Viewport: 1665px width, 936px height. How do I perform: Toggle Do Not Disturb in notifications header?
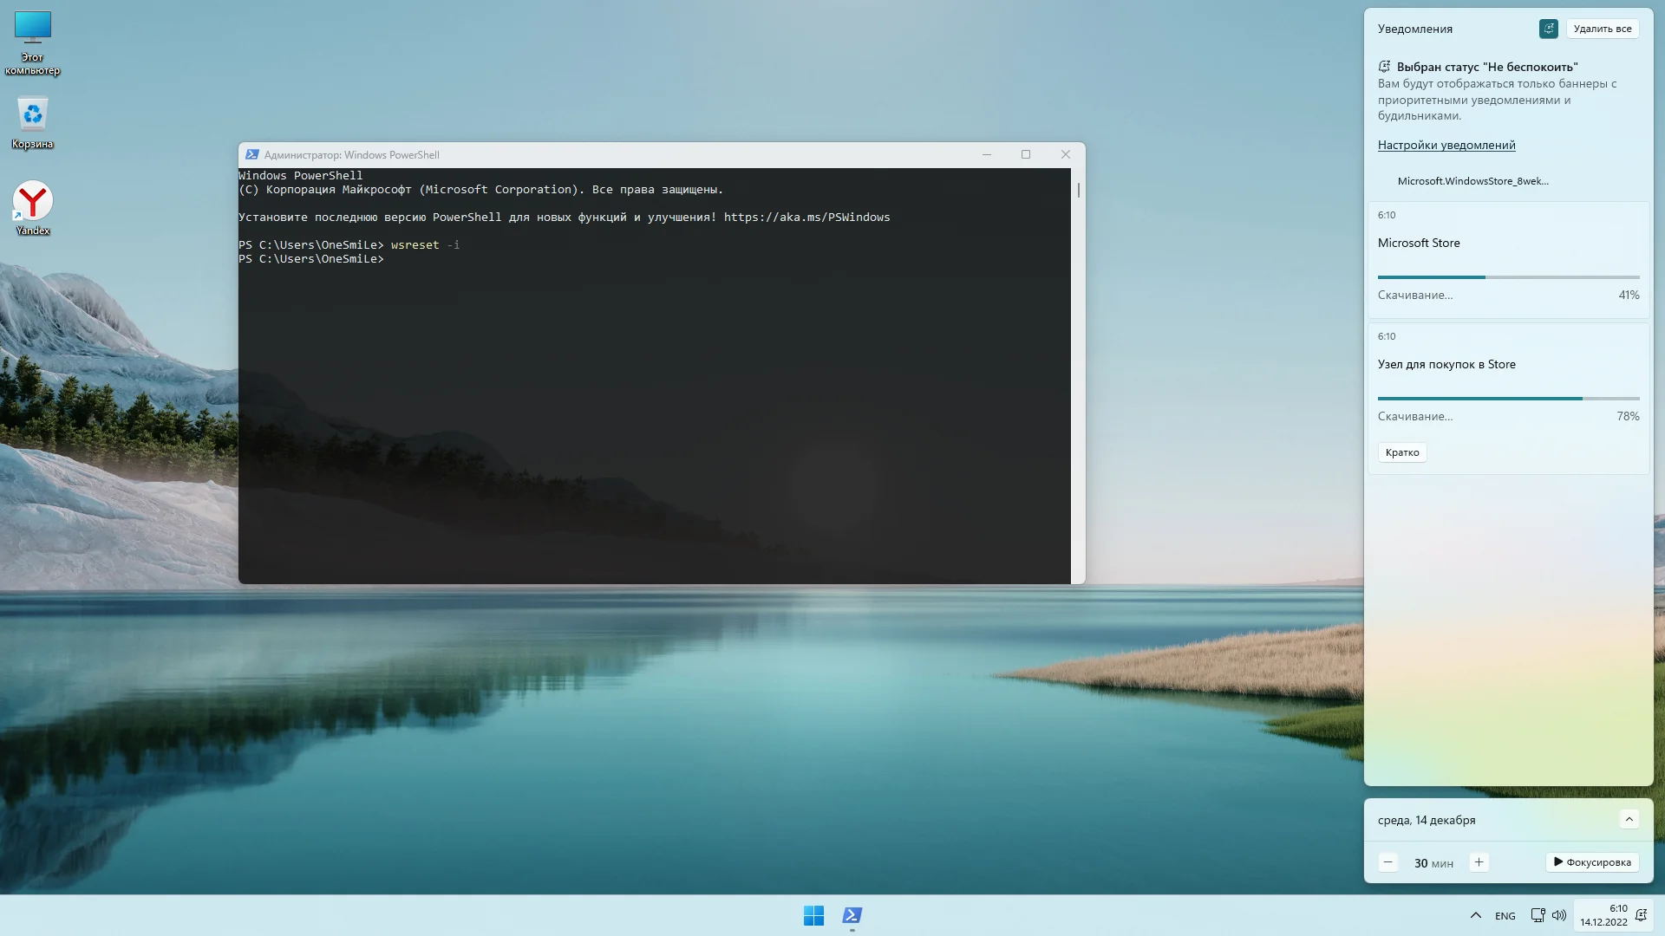pos(1549,29)
